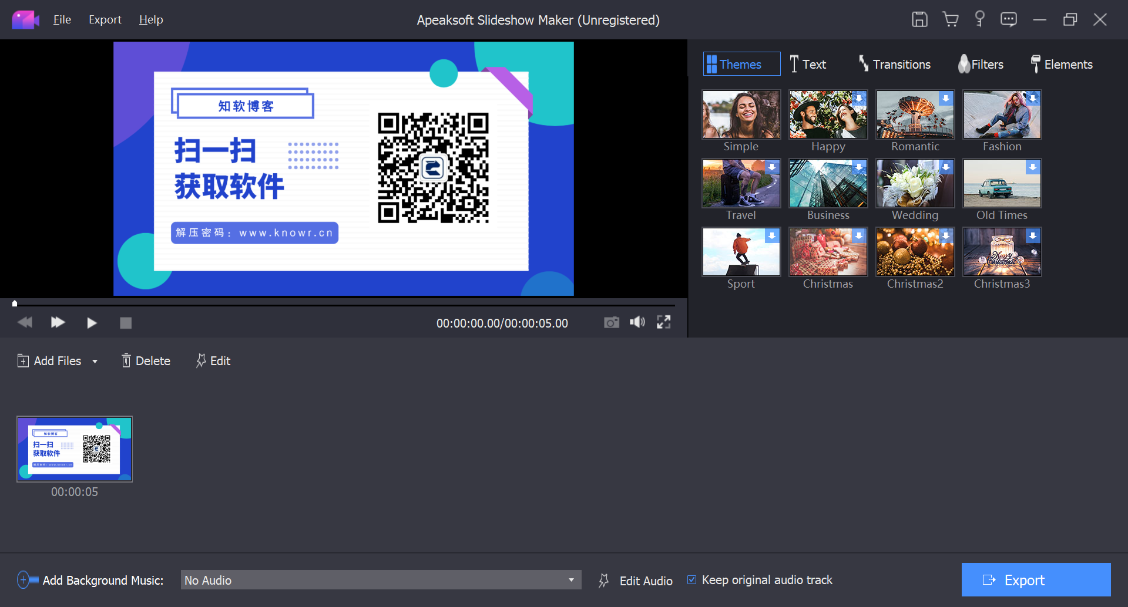Click the Edit Audio wand icon

604,581
